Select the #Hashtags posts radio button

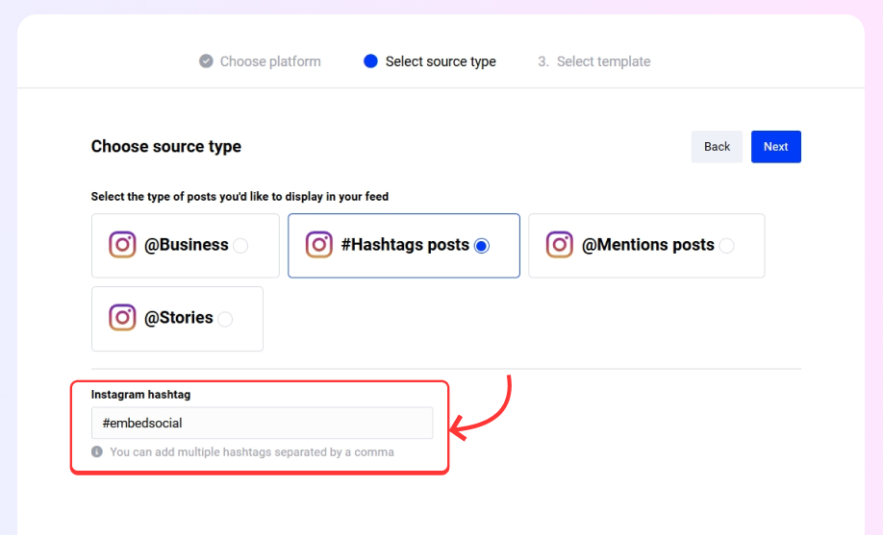(x=482, y=246)
